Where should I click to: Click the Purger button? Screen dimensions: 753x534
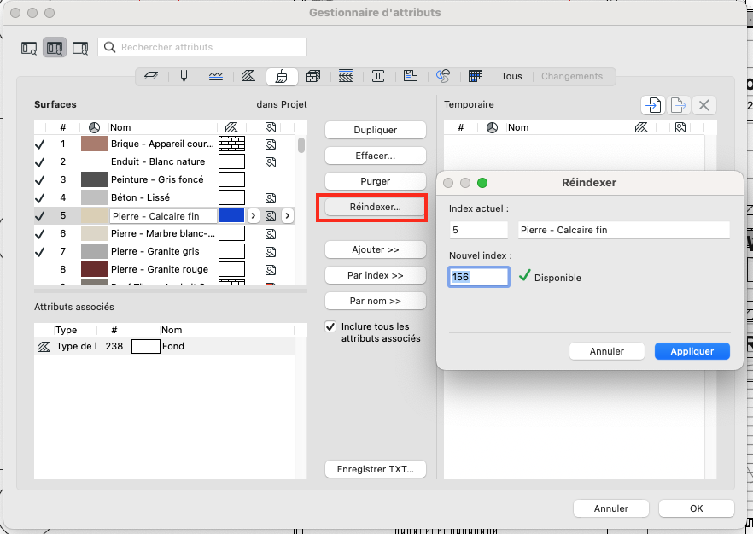(x=376, y=181)
